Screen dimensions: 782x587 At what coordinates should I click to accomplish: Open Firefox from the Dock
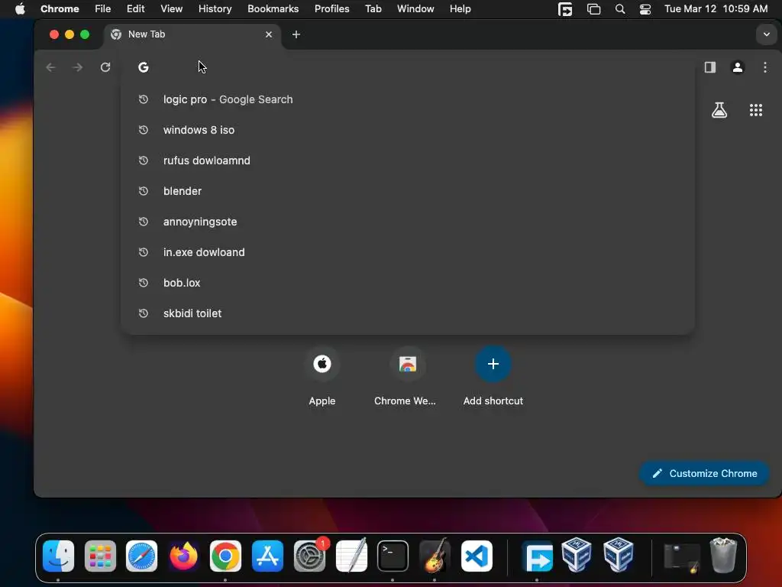pyautogui.click(x=183, y=556)
